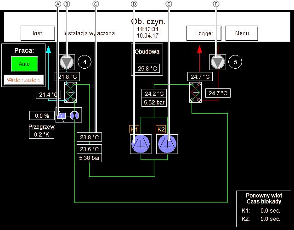
Task: Click the K1 0.0 sec. lock time
Action: 270,211
